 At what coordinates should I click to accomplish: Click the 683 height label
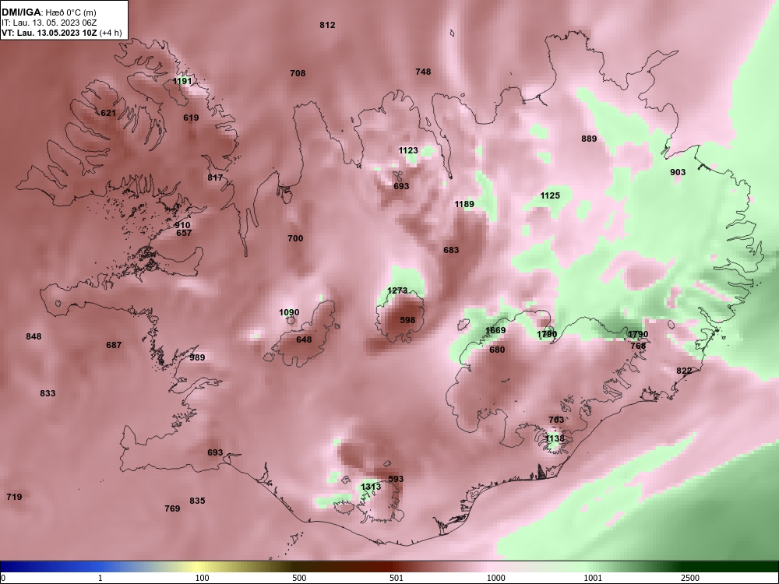tap(451, 250)
